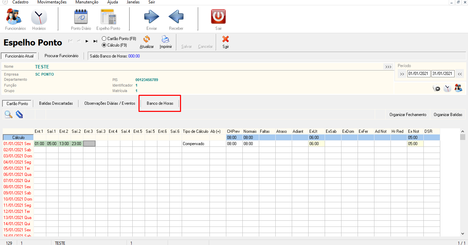Click the blue paperclip icon
This screenshot has height=245, width=468.
19,115
